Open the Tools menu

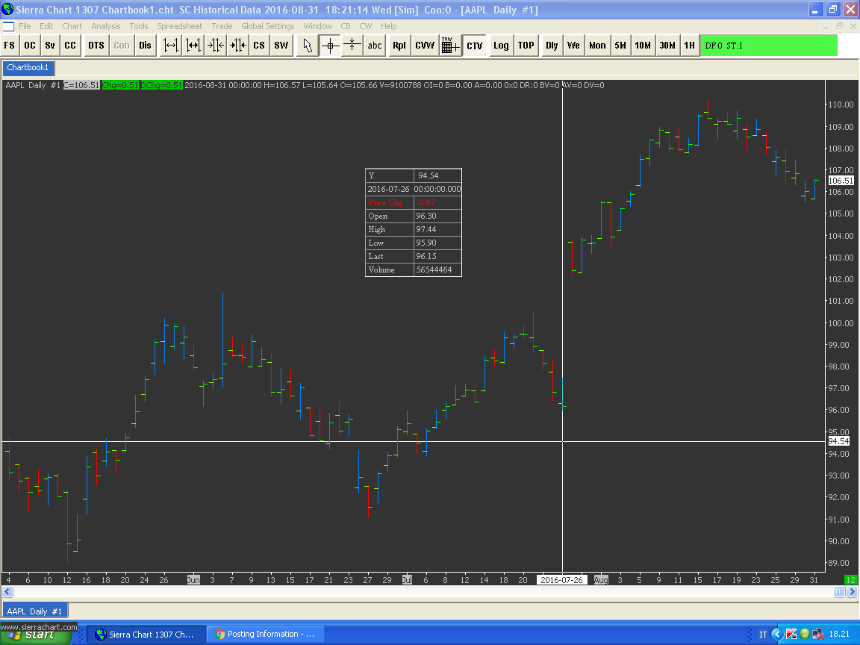coord(139,26)
